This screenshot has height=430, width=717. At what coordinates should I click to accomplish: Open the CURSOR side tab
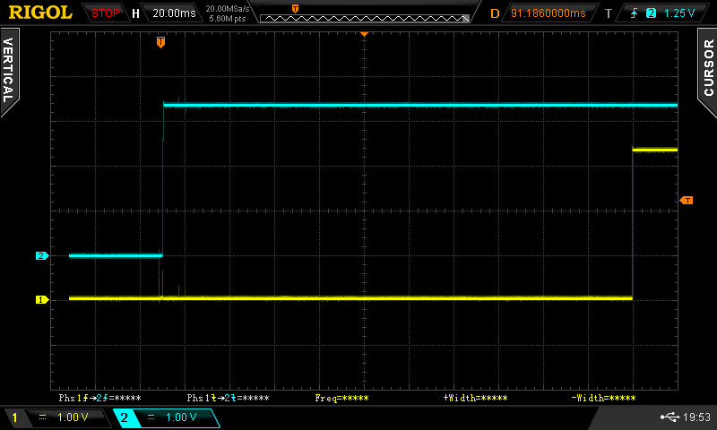707,67
